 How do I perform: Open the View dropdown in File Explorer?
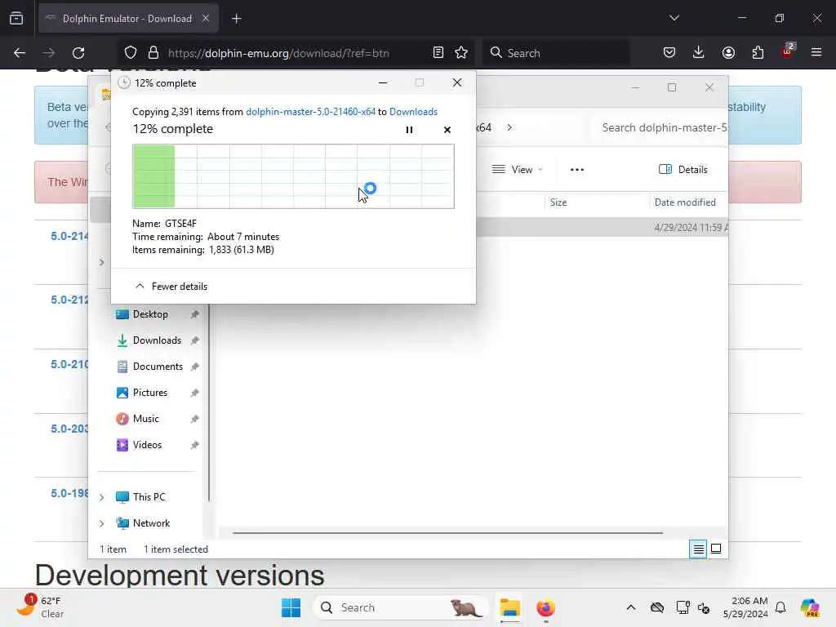[x=517, y=170]
